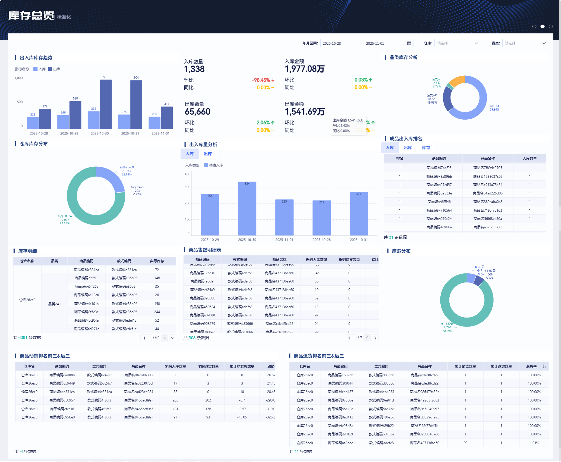561x462 pixels.
Task: Switch 出入库量分析 to 出库 tab
Action: 208,154
